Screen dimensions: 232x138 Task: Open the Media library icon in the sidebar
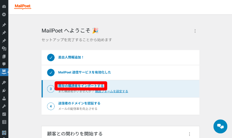[4, 48]
